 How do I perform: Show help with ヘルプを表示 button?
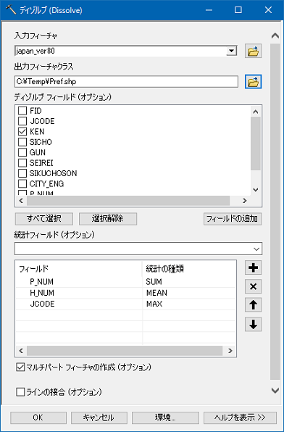(x=240, y=418)
